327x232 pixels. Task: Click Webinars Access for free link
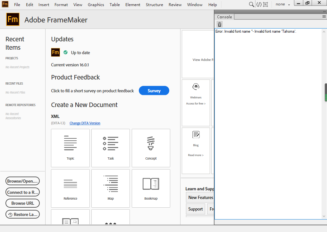tap(196, 104)
